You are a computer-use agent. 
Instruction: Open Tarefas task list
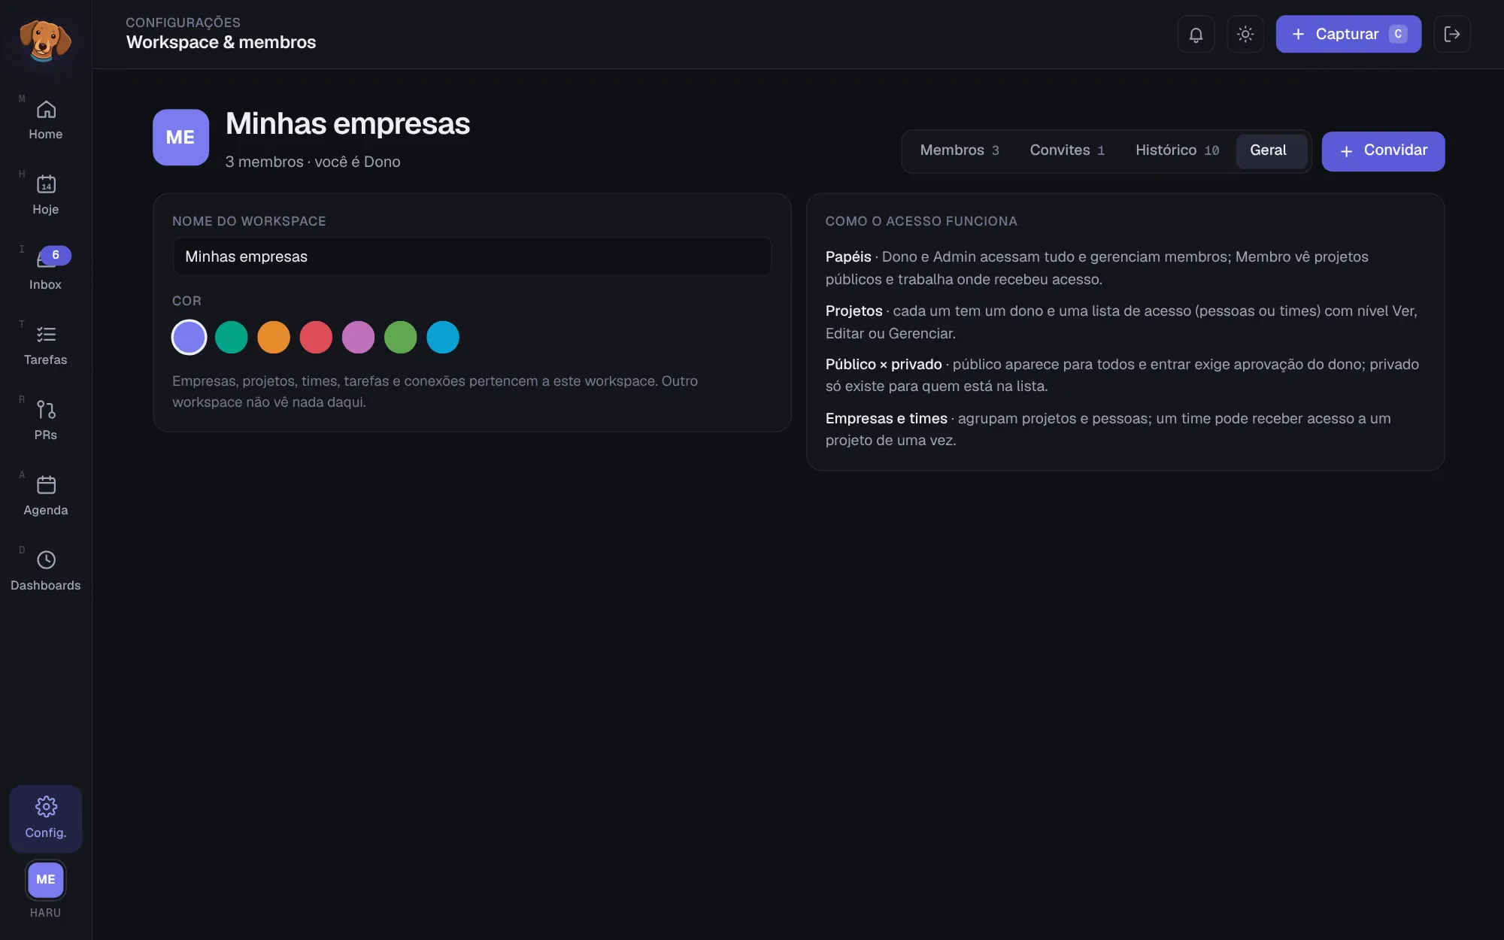click(46, 346)
